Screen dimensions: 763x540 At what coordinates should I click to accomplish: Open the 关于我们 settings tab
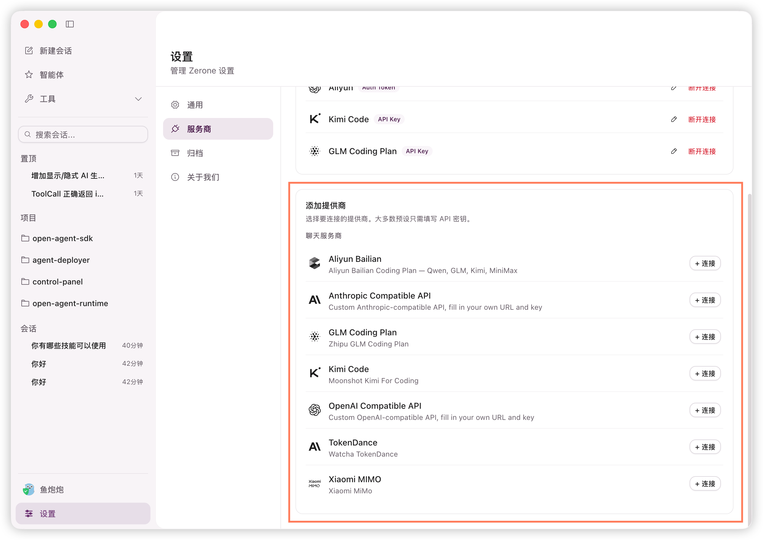pos(218,177)
